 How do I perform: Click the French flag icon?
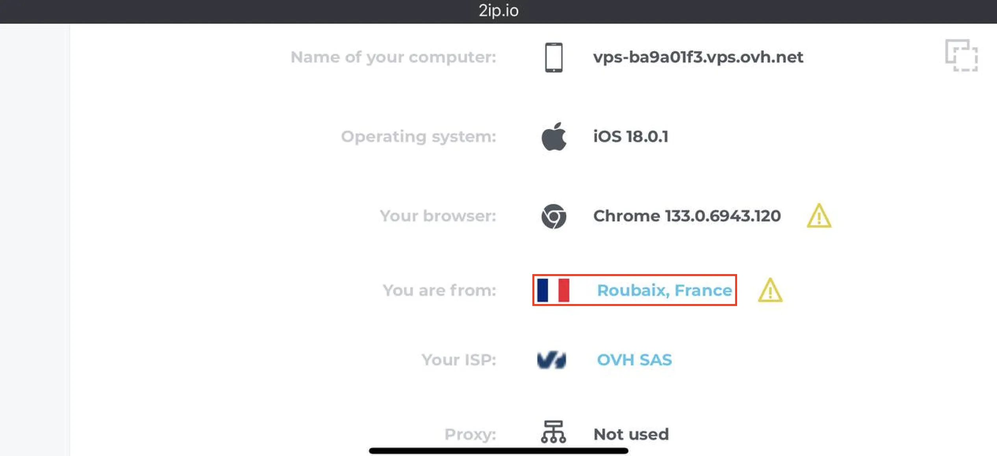pos(553,290)
